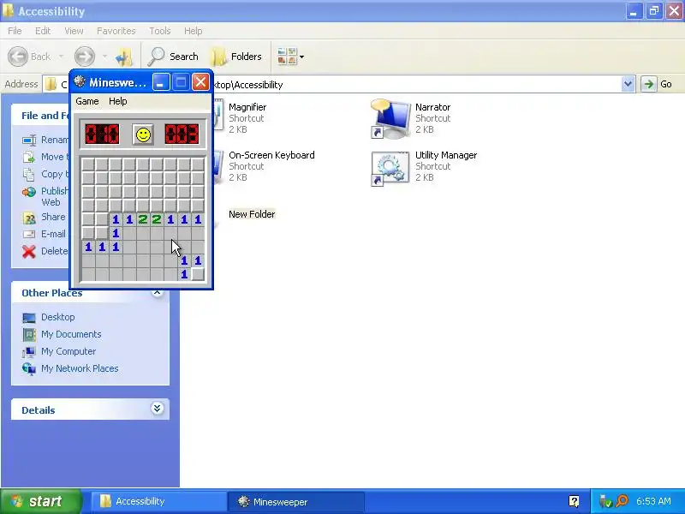Screen dimensions: 685x514
Task: Switch to Minesweeper taskbar button
Action: coord(295,501)
